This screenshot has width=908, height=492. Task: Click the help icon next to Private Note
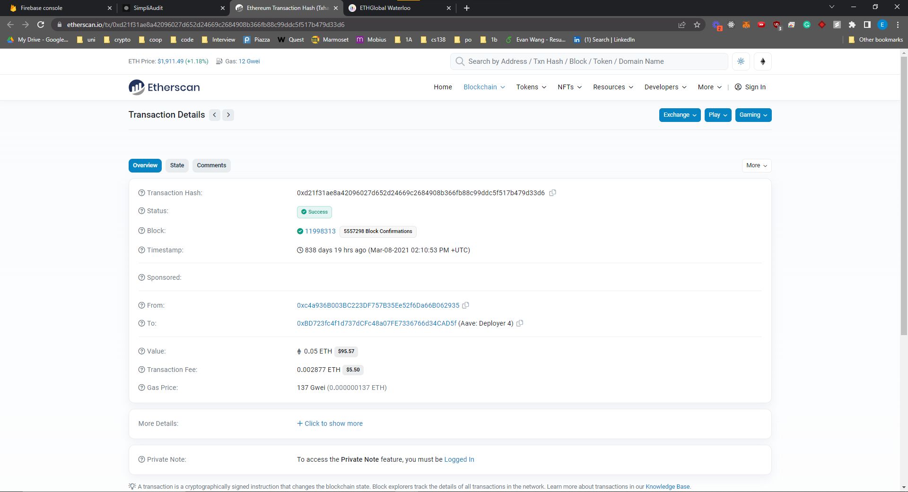(x=141, y=459)
